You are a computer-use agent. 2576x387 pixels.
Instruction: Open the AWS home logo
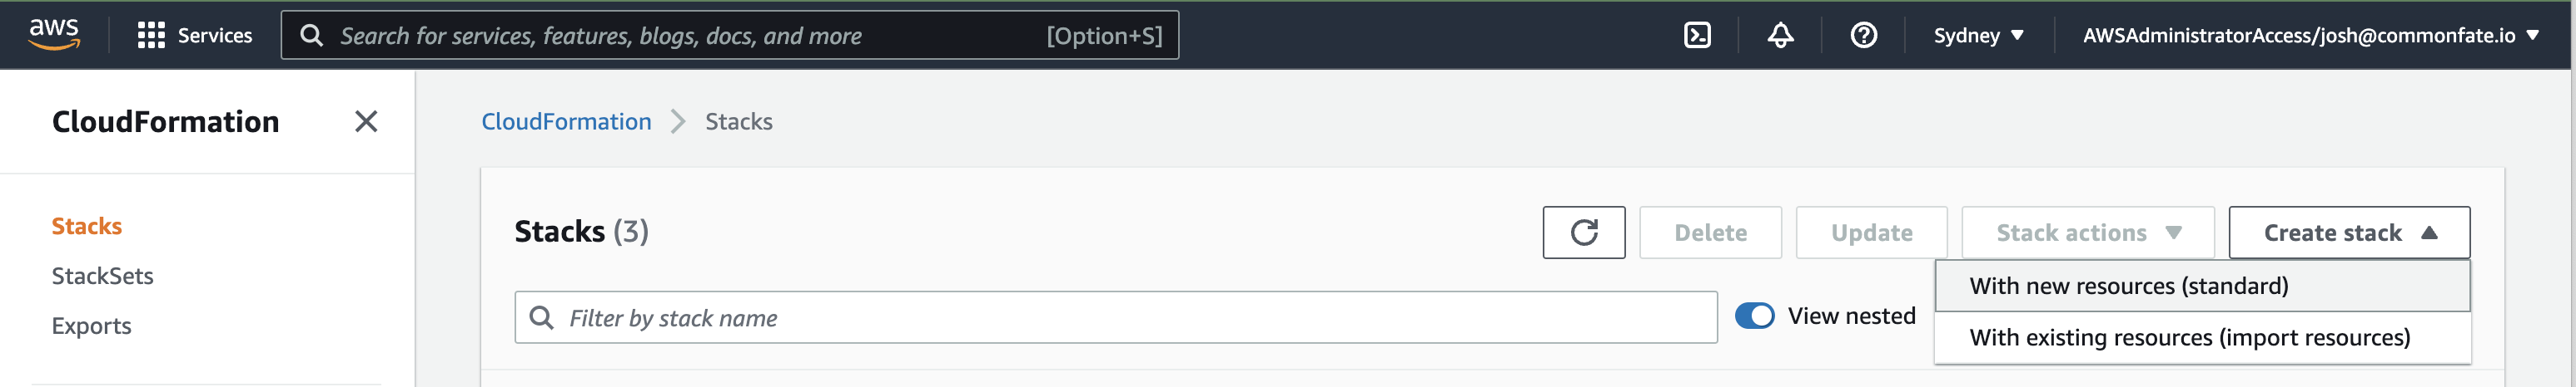tap(54, 35)
